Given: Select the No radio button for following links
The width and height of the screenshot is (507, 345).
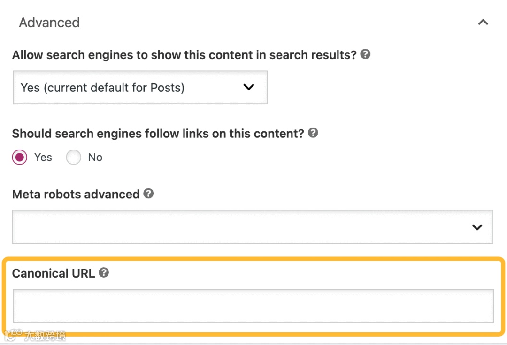Looking at the screenshot, I should coord(74,157).
